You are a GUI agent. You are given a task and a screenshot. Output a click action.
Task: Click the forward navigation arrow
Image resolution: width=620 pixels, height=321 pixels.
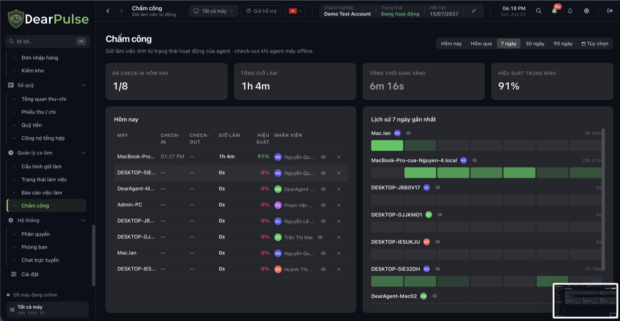click(x=121, y=11)
